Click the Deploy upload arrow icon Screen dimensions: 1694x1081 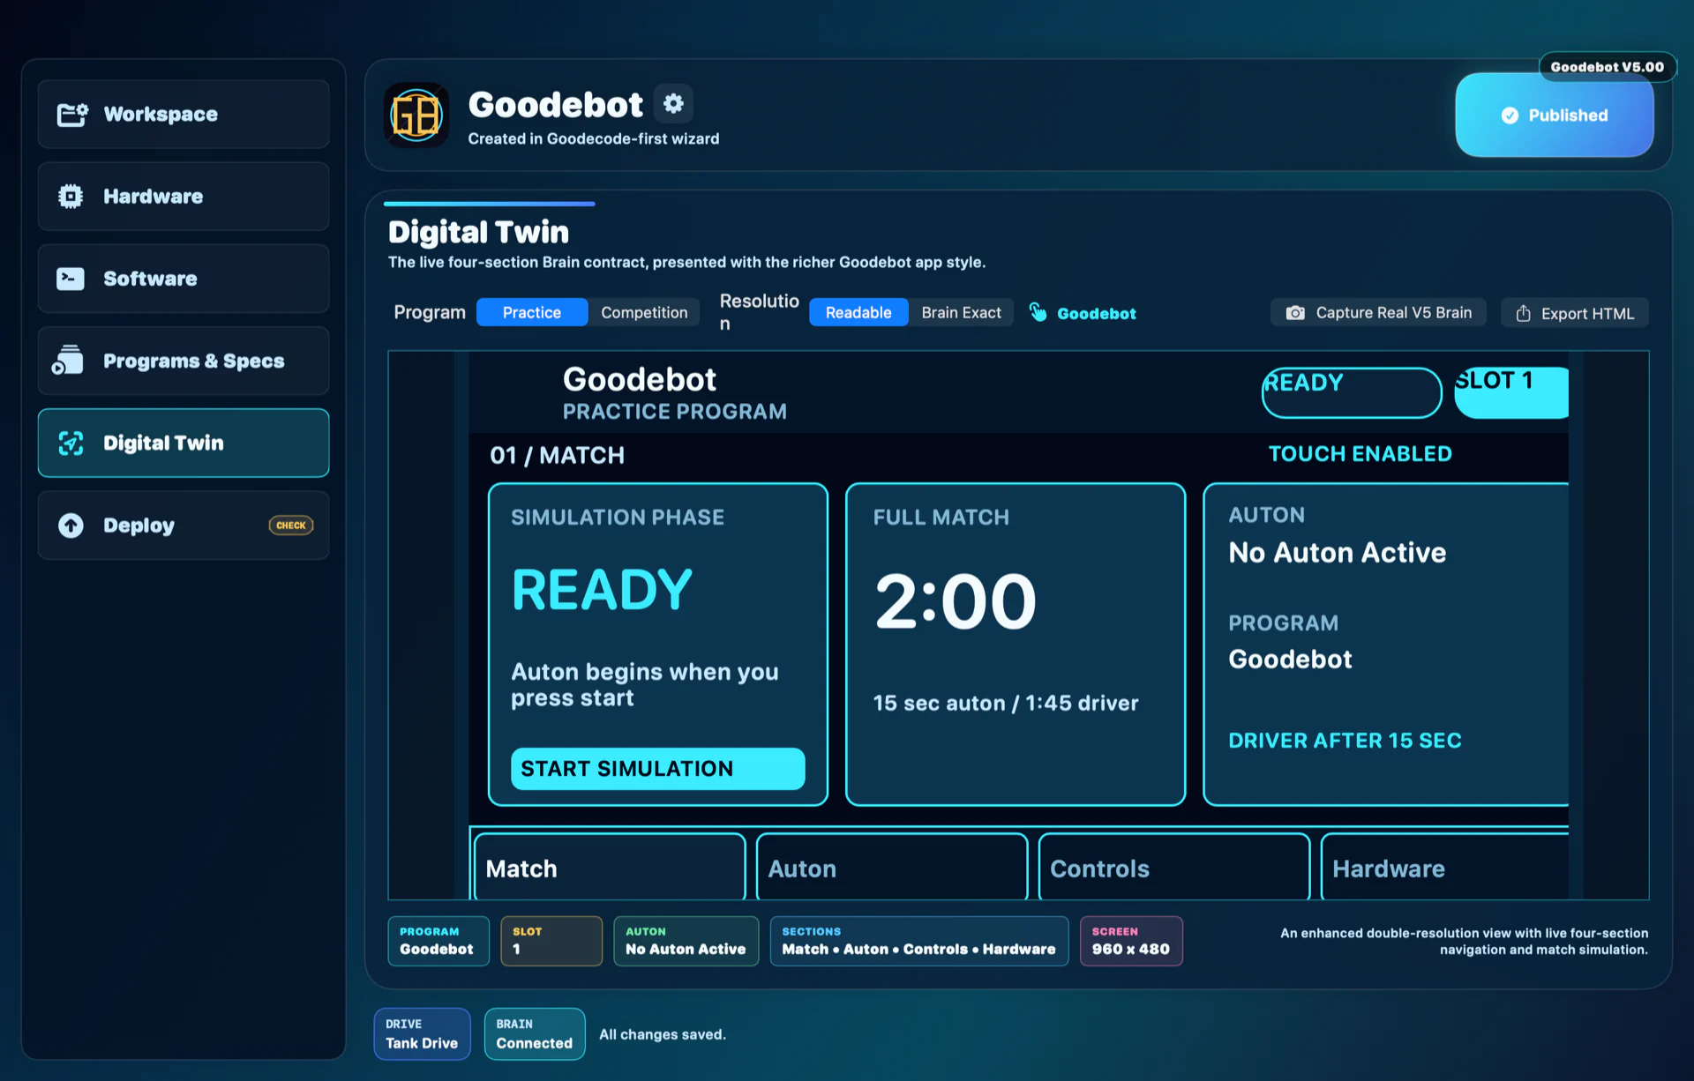click(71, 526)
